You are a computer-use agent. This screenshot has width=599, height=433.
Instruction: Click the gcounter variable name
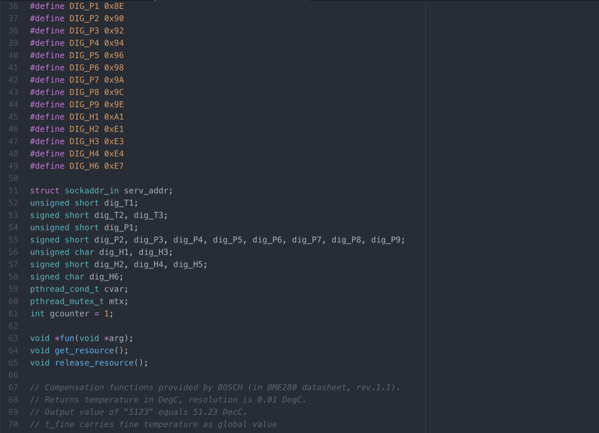click(69, 314)
